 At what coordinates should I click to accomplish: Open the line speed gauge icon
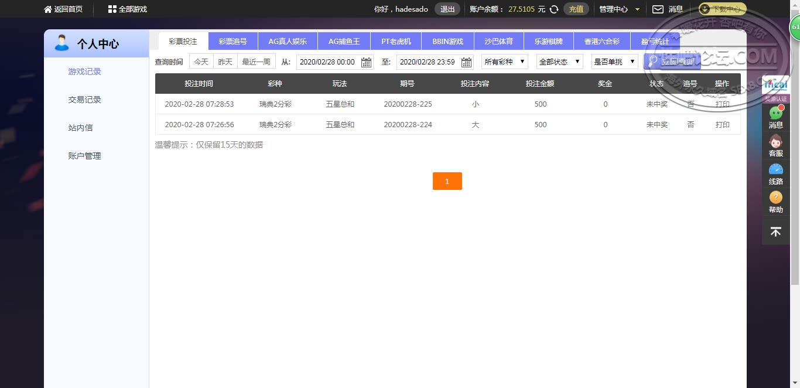point(775,169)
